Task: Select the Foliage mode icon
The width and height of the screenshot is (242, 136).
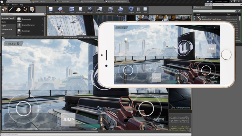Action: pyautogui.click(x=25, y=10)
